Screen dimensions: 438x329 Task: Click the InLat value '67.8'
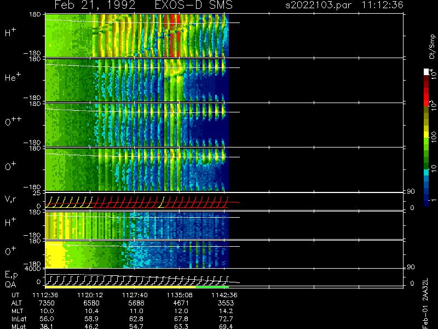click(x=181, y=319)
